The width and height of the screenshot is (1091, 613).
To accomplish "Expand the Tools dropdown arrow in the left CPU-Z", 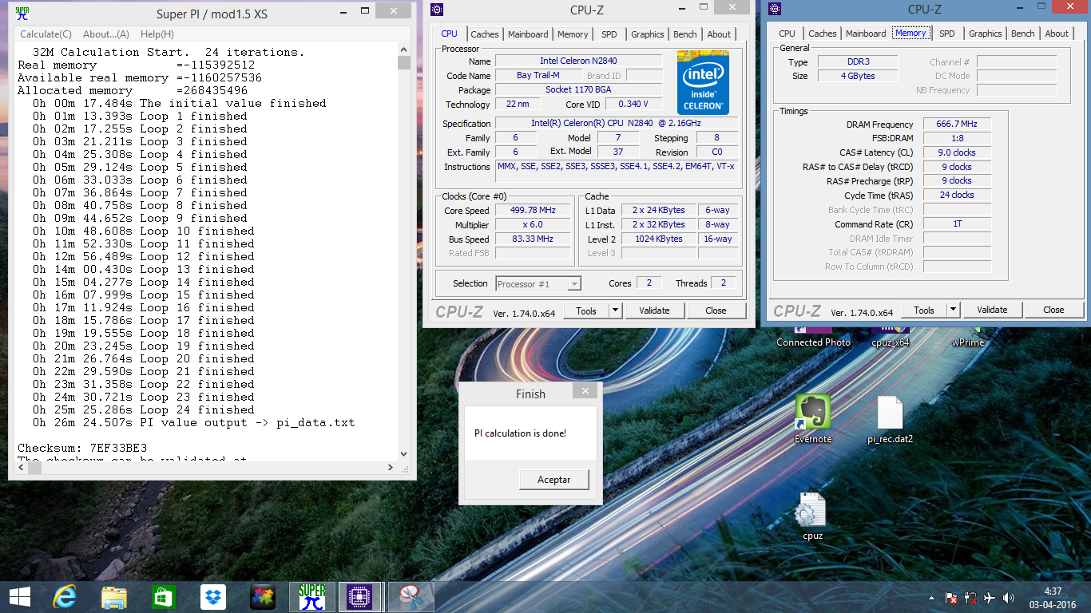I will point(616,310).
